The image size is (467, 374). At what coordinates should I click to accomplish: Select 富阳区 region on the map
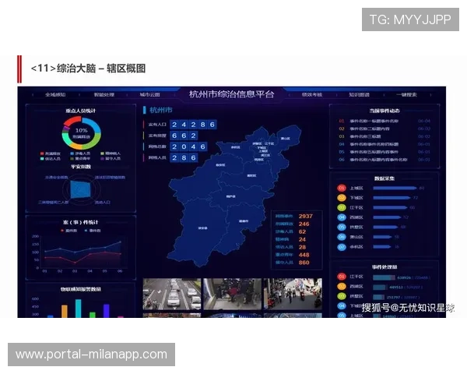[251, 175]
